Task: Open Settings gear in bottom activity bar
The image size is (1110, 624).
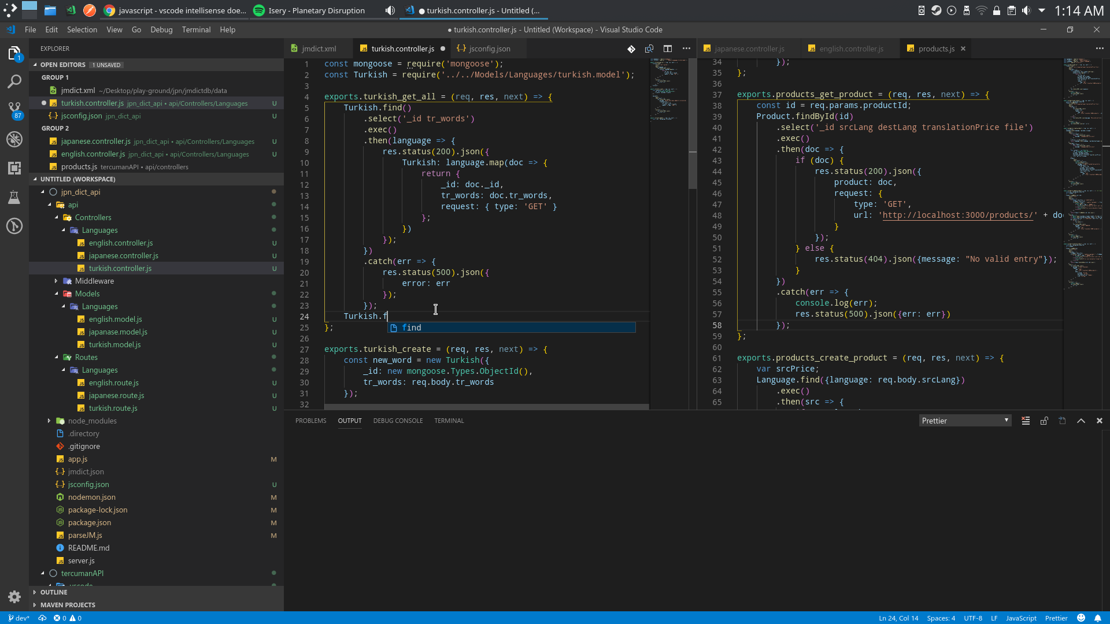Action: coord(14,597)
